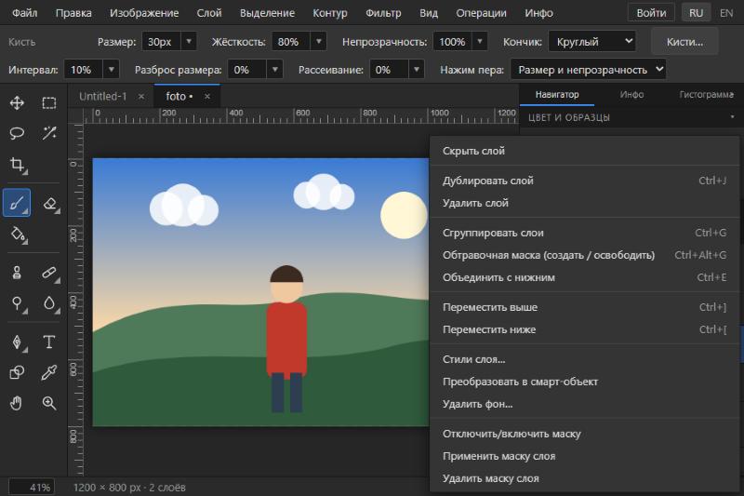Open the Слой menu
Viewport: 744px width, 496px height.
(209, 13)
